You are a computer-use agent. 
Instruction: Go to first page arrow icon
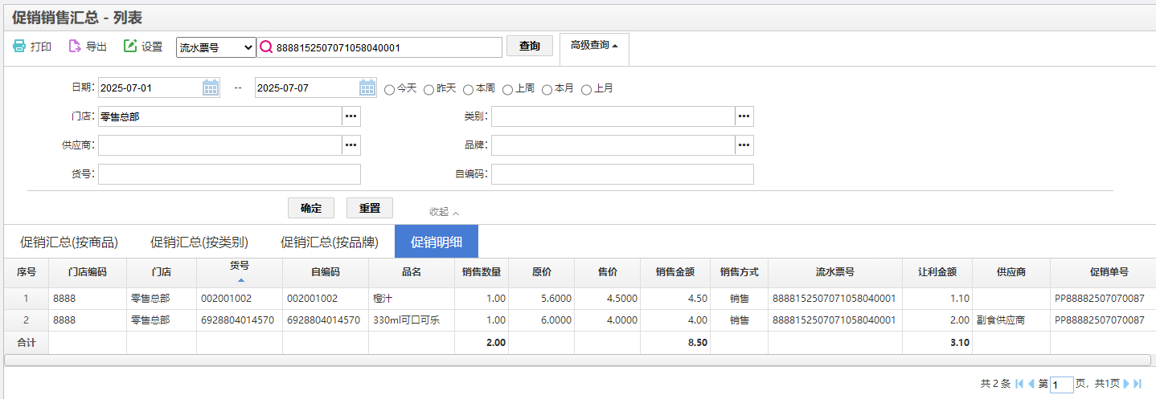(1019, 384)
